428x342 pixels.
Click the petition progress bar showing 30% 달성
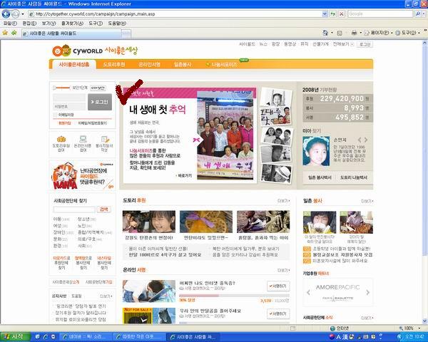(234, 296)
